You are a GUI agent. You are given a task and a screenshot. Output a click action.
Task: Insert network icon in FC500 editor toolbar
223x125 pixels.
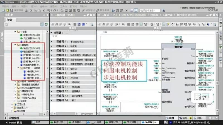pyautogui.click(x=99, y=24)
